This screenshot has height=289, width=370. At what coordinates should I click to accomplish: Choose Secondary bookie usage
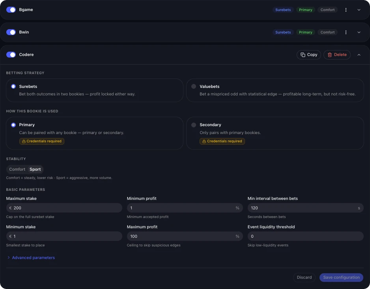click(275, 133)
